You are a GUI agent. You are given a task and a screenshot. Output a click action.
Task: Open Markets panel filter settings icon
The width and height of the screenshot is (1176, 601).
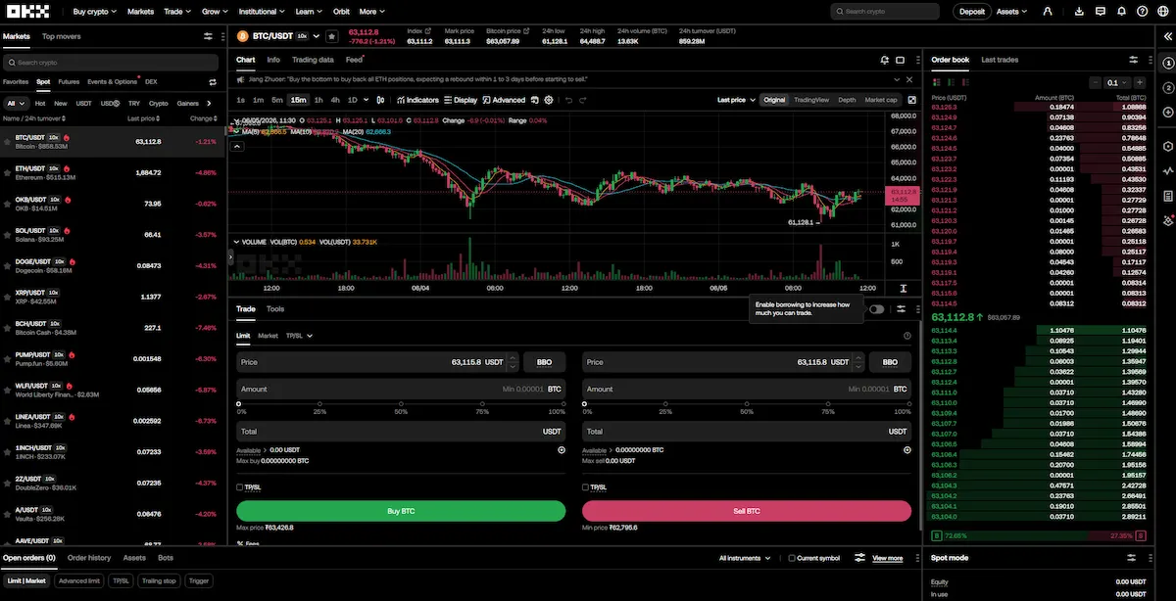tap(208, 36)
